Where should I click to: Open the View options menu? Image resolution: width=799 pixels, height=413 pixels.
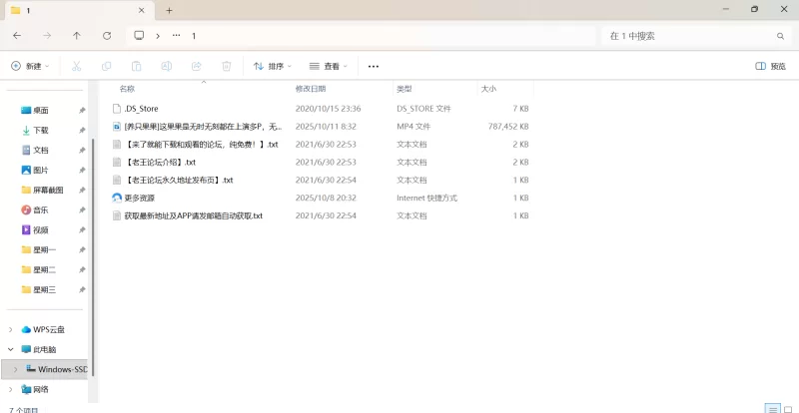(329, 66)
